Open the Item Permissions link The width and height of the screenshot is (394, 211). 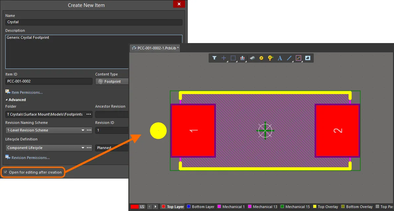pos(27,92)
